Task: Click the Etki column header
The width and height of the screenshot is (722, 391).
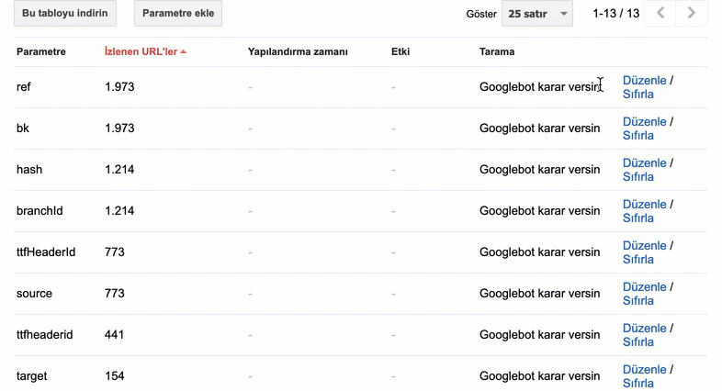Action: [x=400, y=51]
